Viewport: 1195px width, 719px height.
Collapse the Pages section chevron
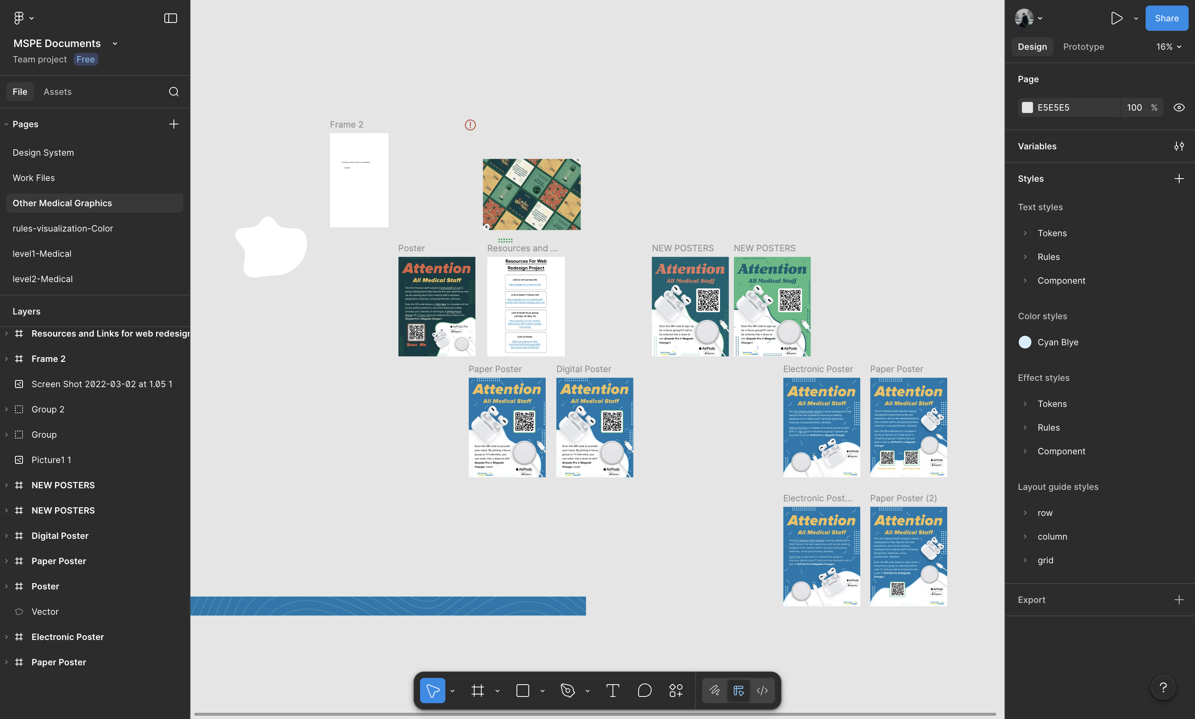pyautogui.click(x=6, y=124)
